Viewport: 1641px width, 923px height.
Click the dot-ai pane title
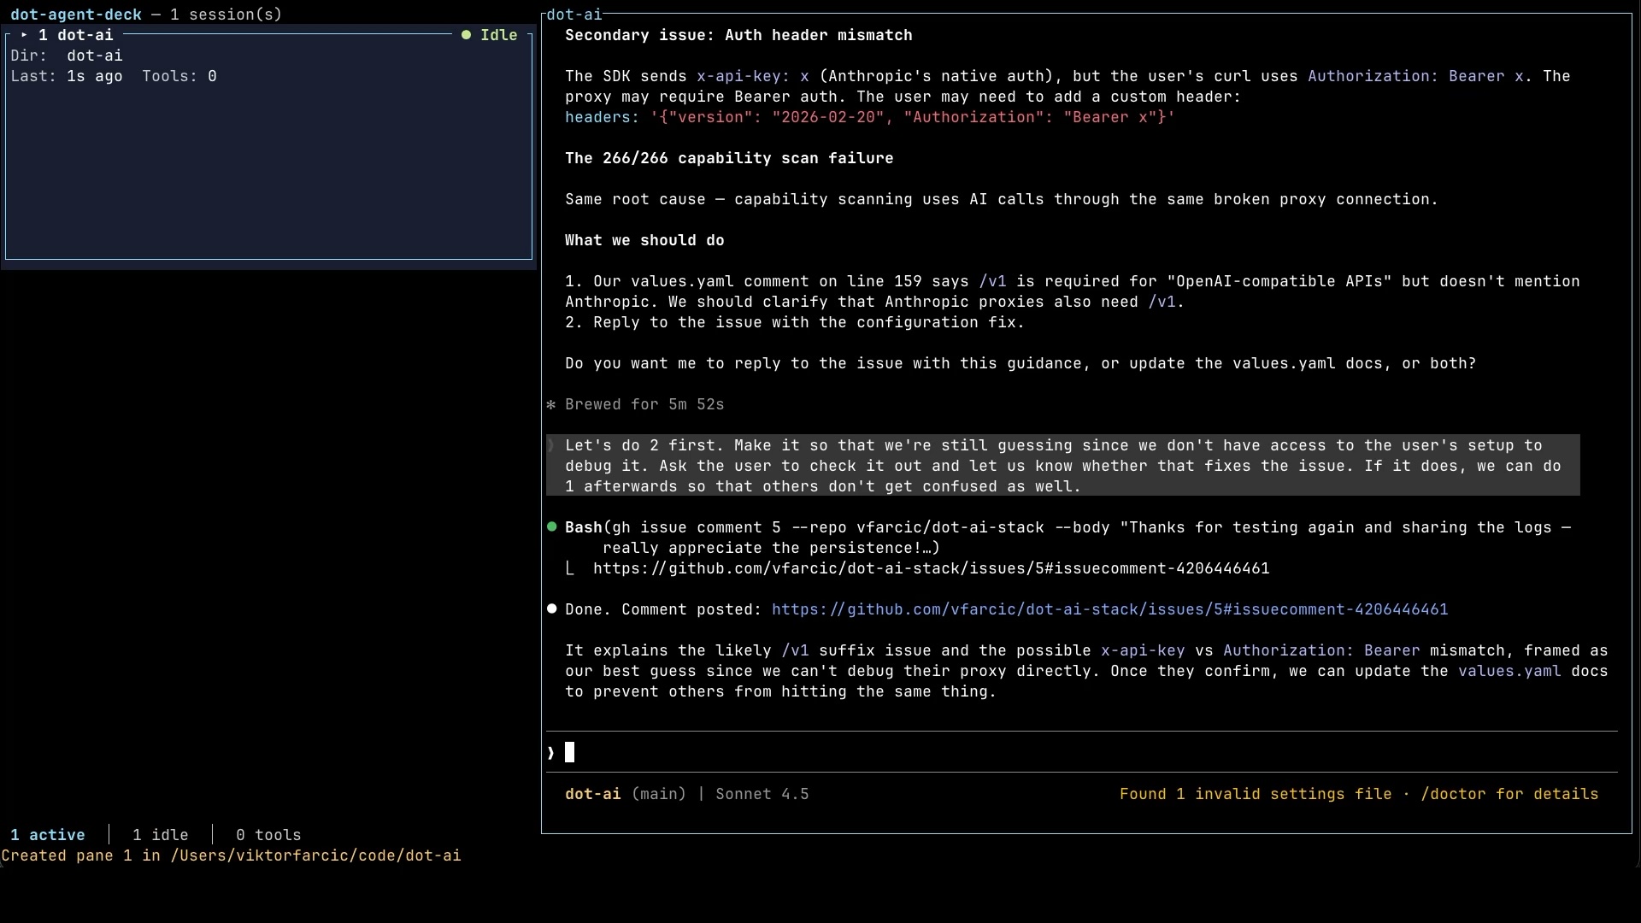pos(574,15)
